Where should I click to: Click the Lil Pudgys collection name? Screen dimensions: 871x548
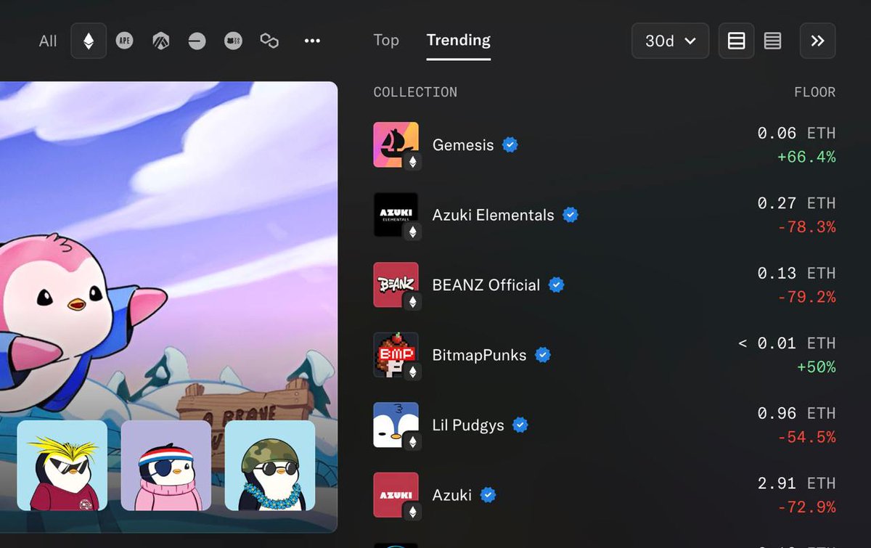coord(468,425)
